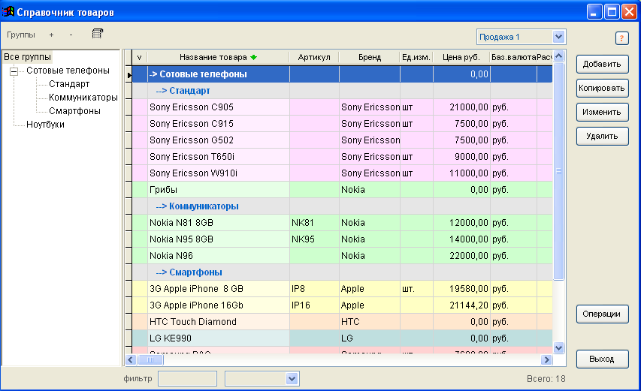Open the question mark help icon

(x=621, y=38)
